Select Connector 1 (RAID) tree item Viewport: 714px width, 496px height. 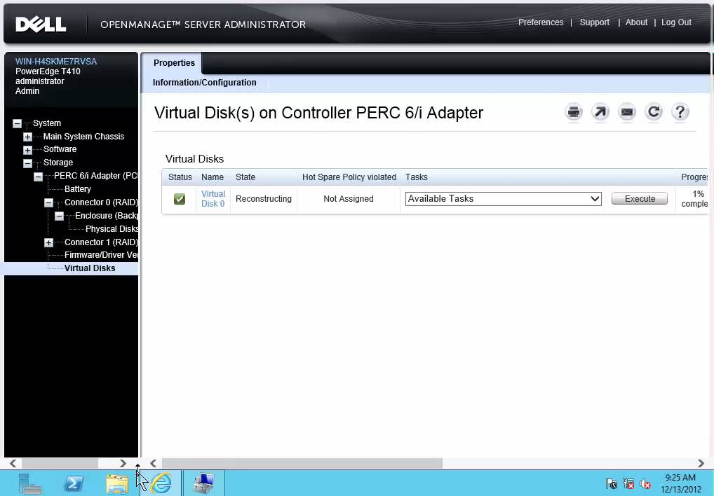tap(101, 242)
